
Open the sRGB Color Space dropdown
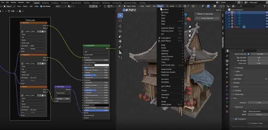38,46
